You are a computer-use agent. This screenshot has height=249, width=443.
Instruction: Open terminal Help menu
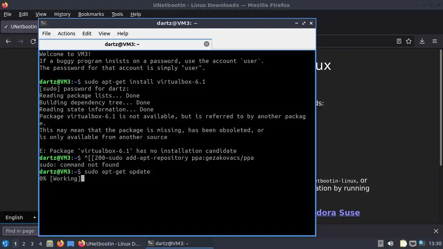(x=123, y=34)
